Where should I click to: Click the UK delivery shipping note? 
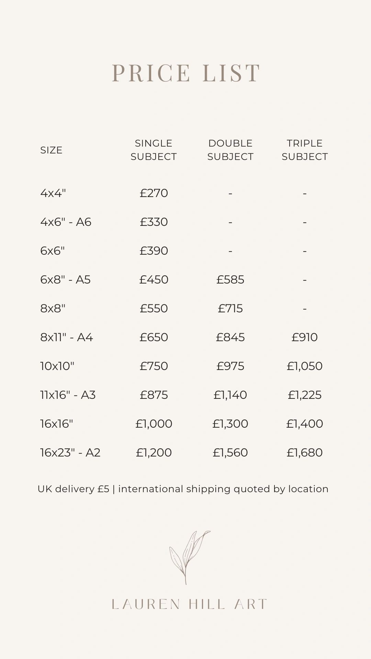click(x=183, y=489)
